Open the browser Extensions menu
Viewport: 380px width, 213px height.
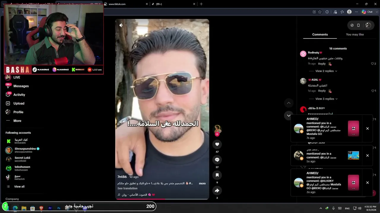tap(327, 12)
